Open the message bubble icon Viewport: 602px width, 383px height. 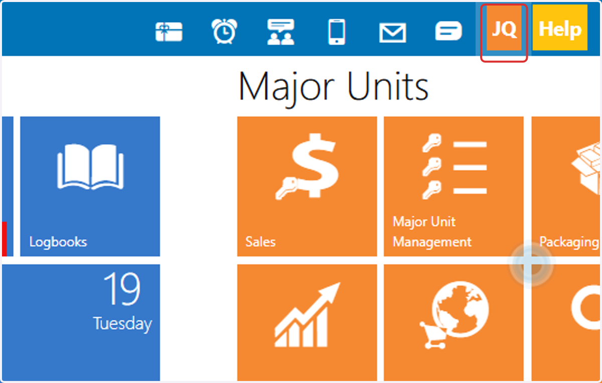tap(448, 32)
